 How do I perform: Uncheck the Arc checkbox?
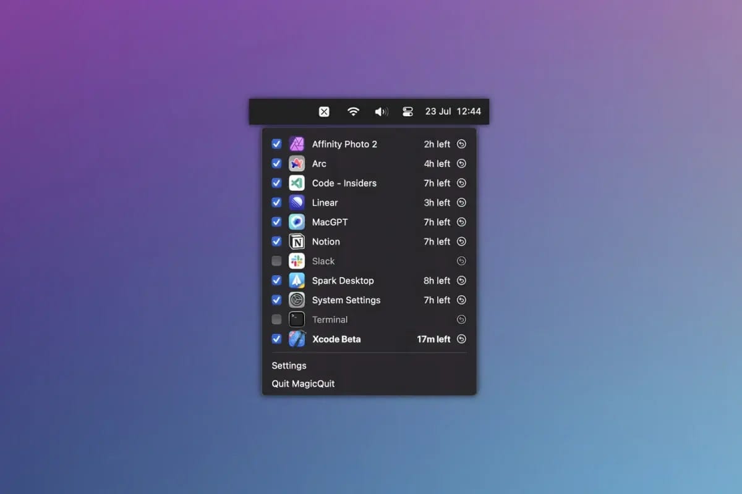tap(276, 164)
